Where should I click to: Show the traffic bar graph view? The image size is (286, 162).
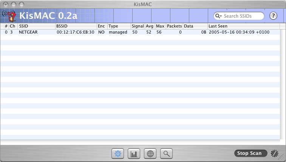(x=134, y=153)
